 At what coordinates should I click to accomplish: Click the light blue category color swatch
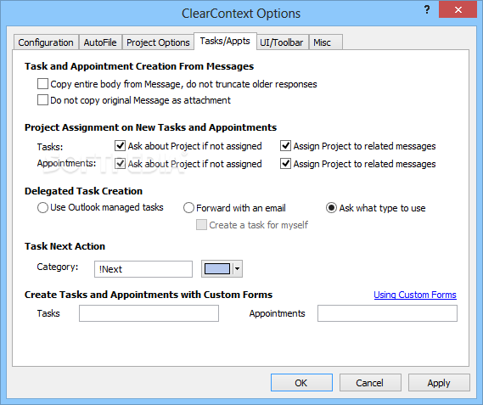pyautogui.click(x=217, y=269)
